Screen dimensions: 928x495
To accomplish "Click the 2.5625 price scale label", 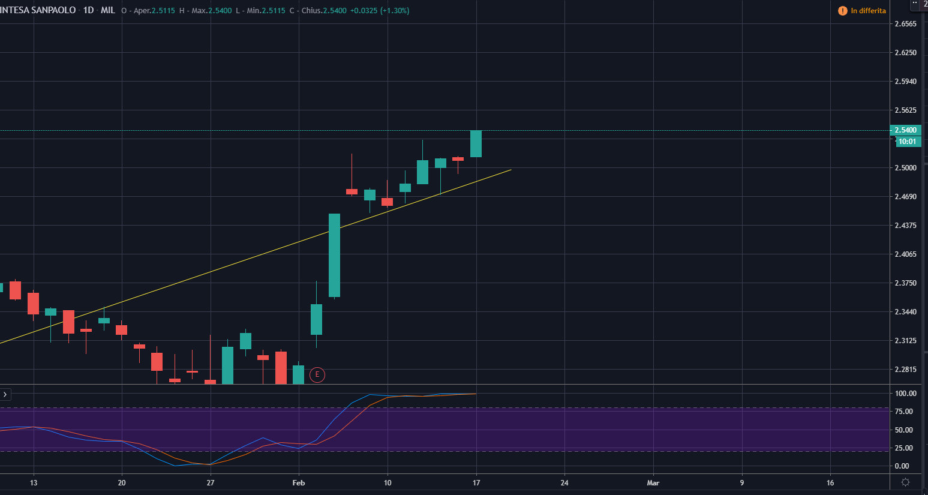I will [x=906, y=110].
